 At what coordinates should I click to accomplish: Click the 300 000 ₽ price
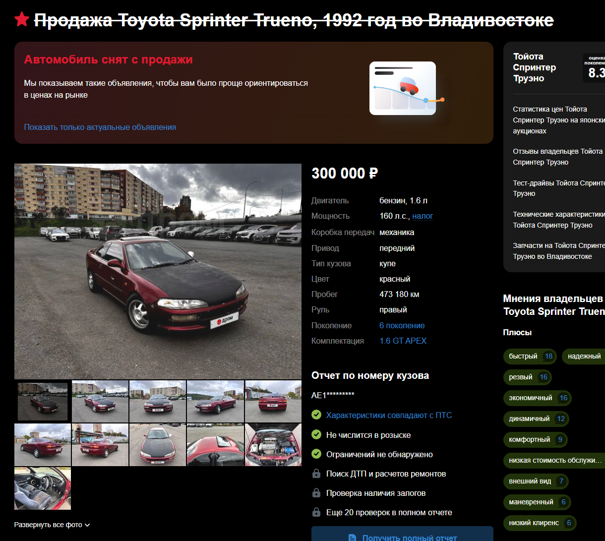click(345, 174)
